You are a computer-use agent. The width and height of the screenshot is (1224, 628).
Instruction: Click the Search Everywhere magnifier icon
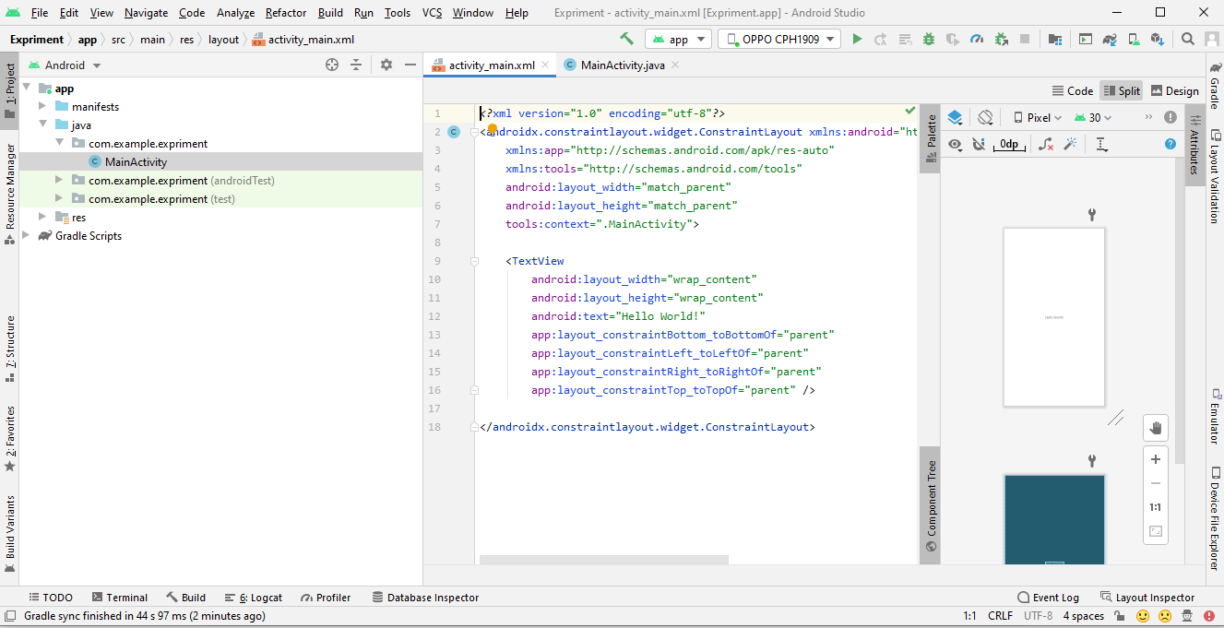(1188, 40)
